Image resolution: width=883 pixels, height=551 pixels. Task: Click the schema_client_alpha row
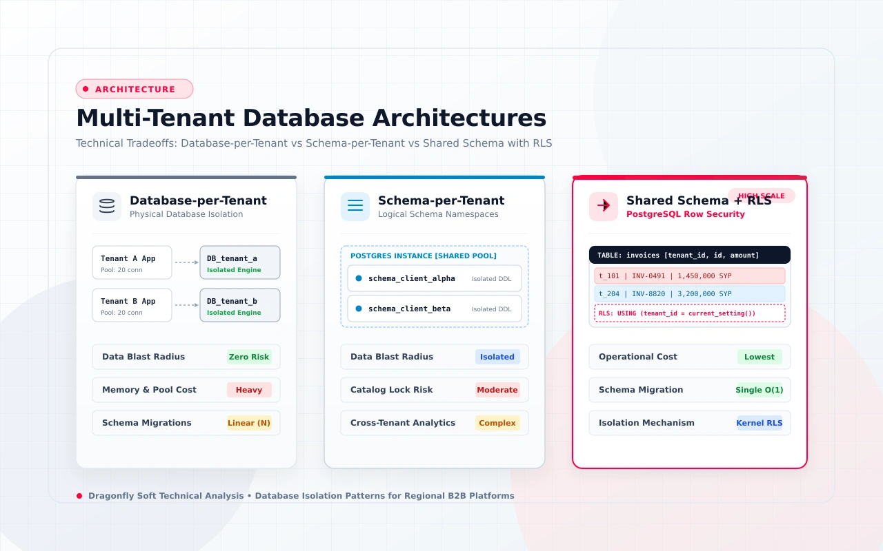click(435, 279)
